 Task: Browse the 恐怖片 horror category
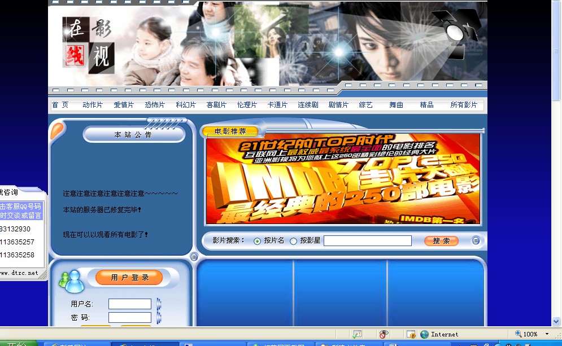[x=155, y=105]
